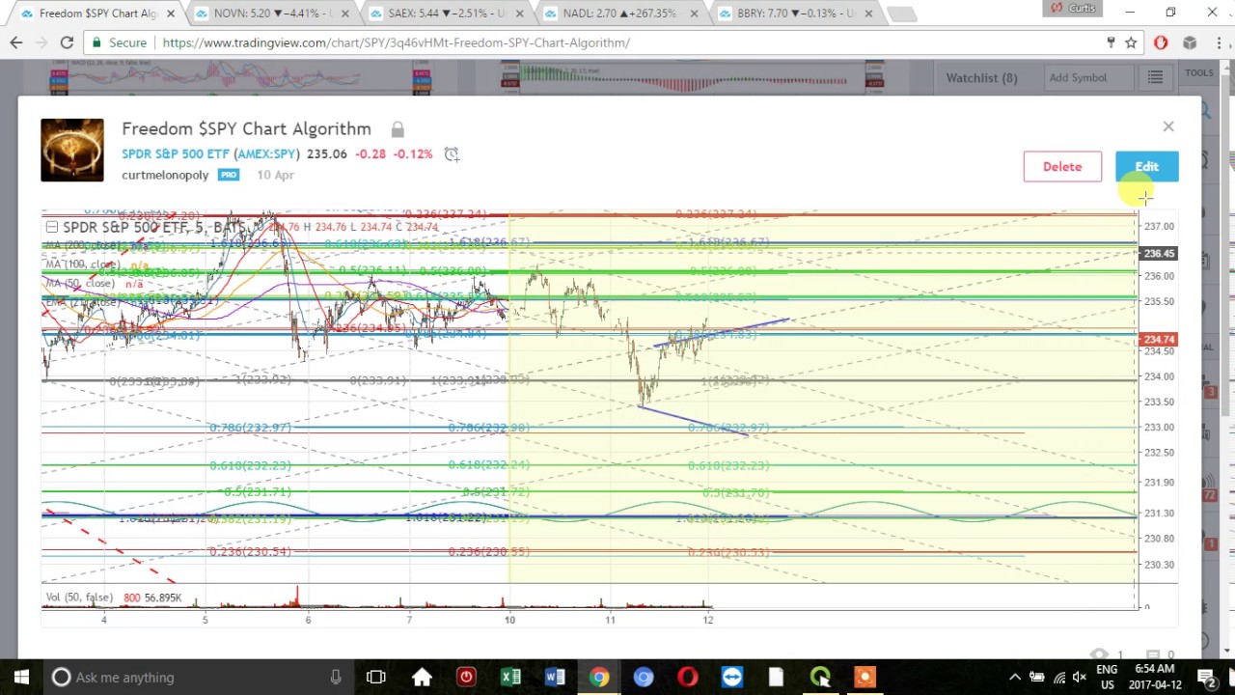
Task: Close the SAEX browser tab
Action: click(x=519, y=14)
